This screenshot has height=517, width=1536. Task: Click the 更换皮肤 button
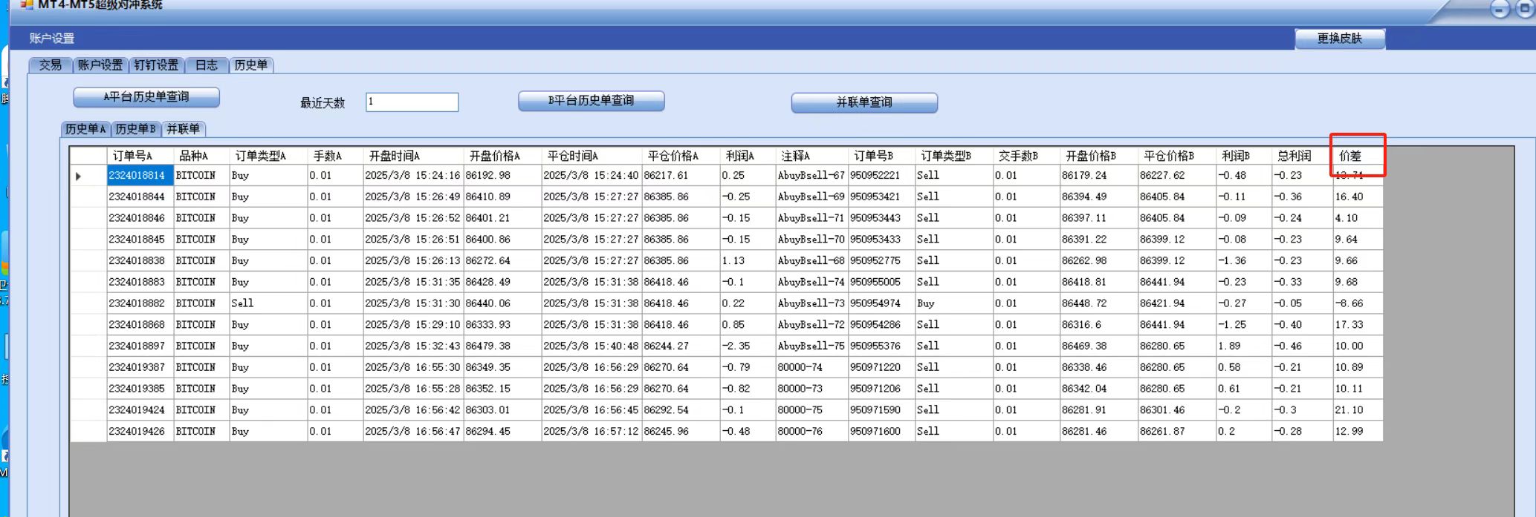point(1339,39)
